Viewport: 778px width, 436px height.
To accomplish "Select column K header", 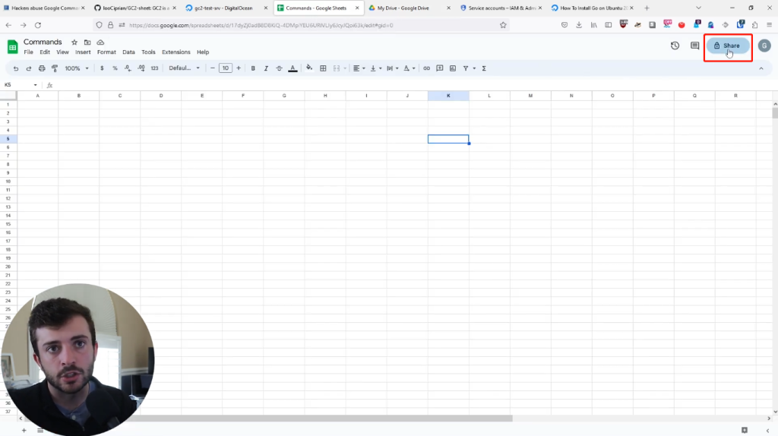I will 448,96.
